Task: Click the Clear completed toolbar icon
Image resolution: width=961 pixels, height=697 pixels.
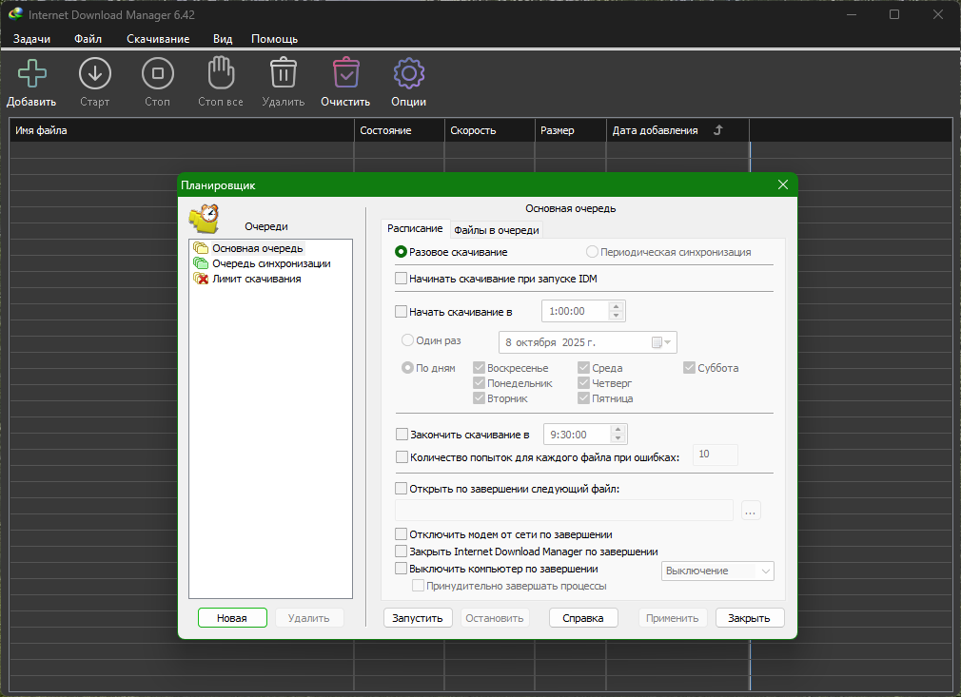Action: tap(345, 74)
